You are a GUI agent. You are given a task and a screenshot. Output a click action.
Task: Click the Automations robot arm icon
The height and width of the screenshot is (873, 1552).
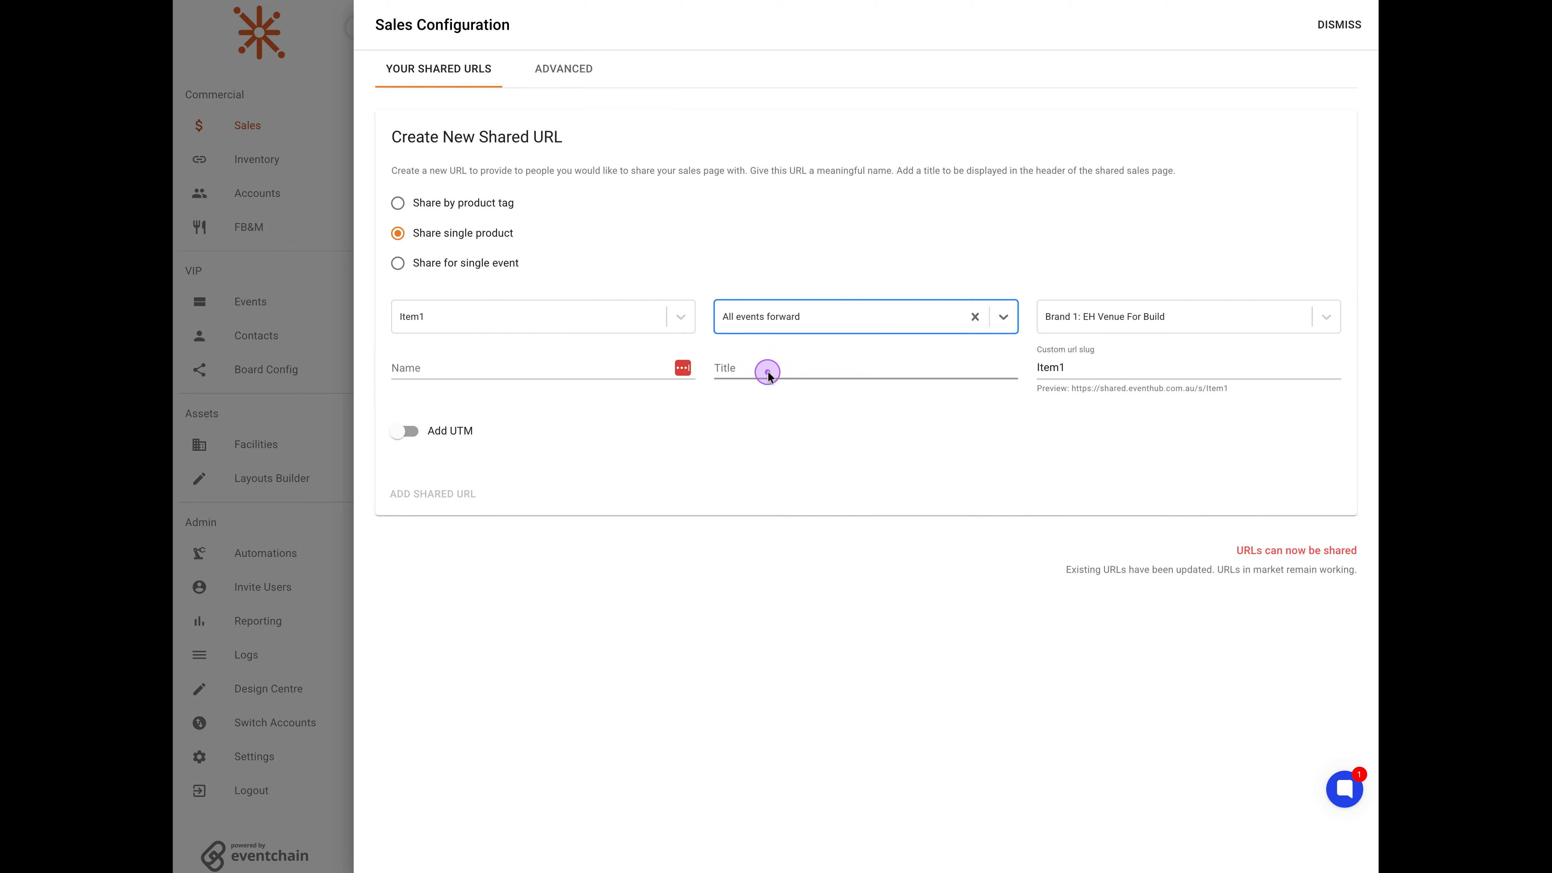click(199, 553)
